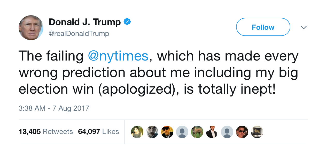The height and width of the screenshot is (150, 327).
Task: Open the tweet author's profile picture
Action: (31, 28)
